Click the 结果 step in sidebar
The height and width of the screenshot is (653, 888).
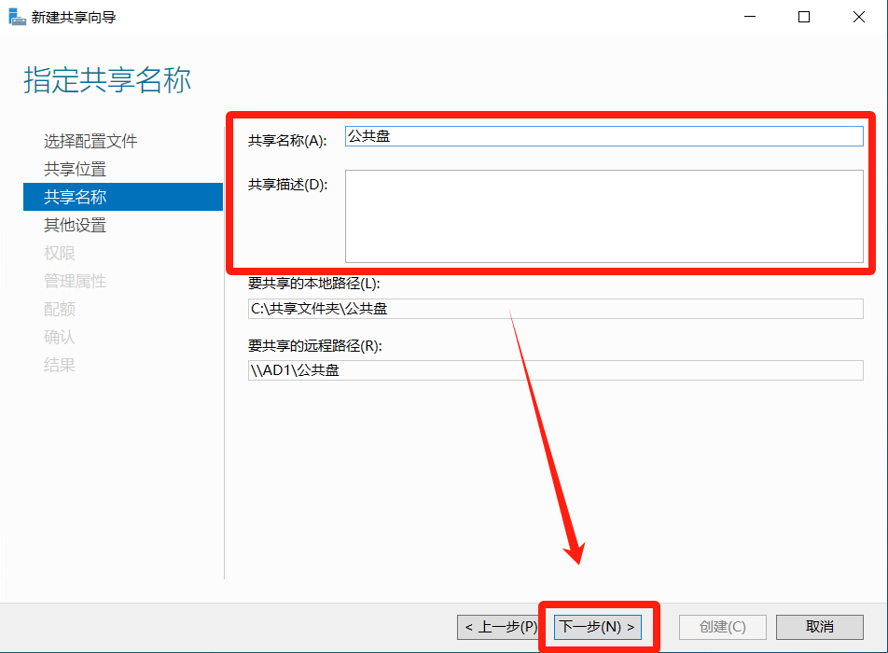[59, 366]
